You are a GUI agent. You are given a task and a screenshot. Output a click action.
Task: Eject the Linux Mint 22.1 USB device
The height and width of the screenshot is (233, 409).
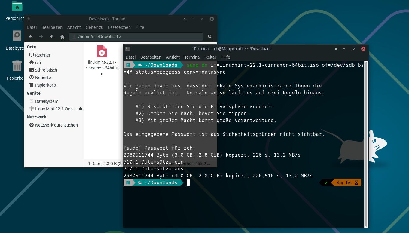80,109
